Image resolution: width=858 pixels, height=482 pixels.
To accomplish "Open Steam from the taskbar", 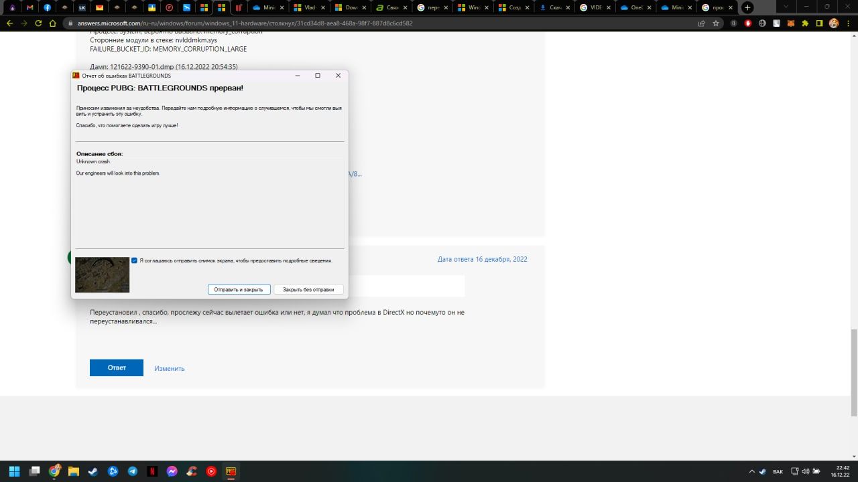I will [x=93, y=471].
